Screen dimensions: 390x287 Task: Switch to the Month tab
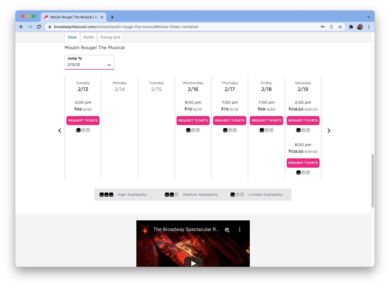tap(89, 37)
